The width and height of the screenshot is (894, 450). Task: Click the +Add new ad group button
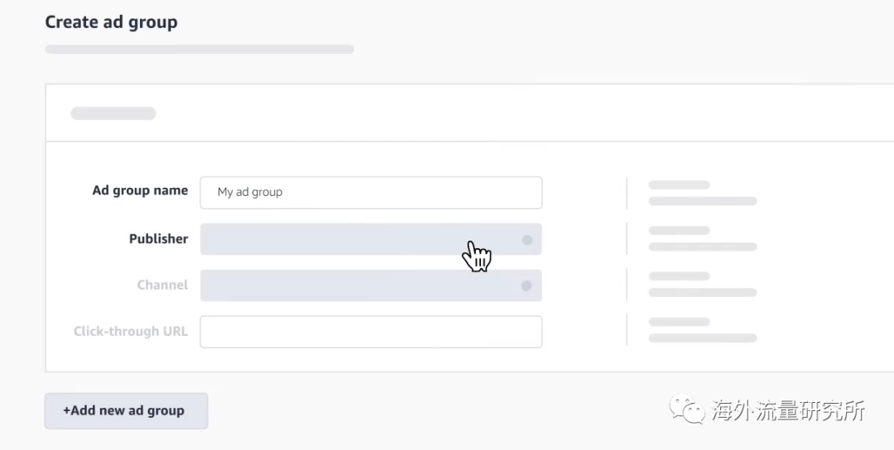(x=126, y=410)
